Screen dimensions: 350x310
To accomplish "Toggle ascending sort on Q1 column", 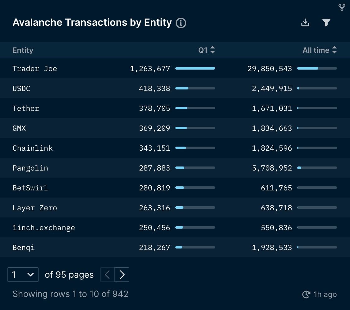I will click(213, 48).
